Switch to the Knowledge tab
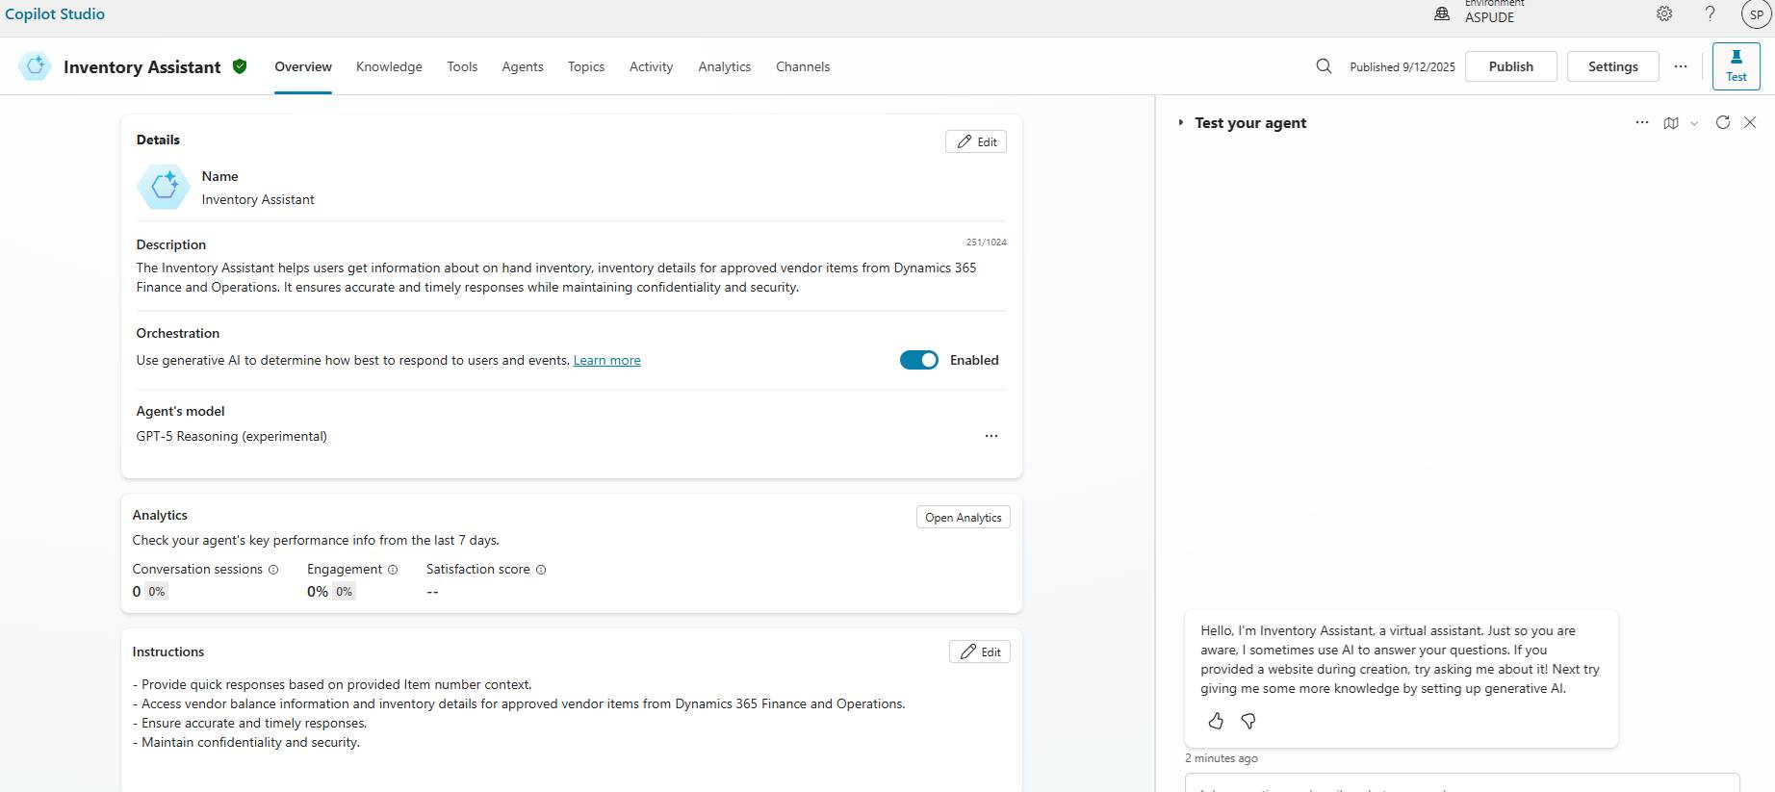This screenshot has height=792, width=1775. click(x=389, y=66)
